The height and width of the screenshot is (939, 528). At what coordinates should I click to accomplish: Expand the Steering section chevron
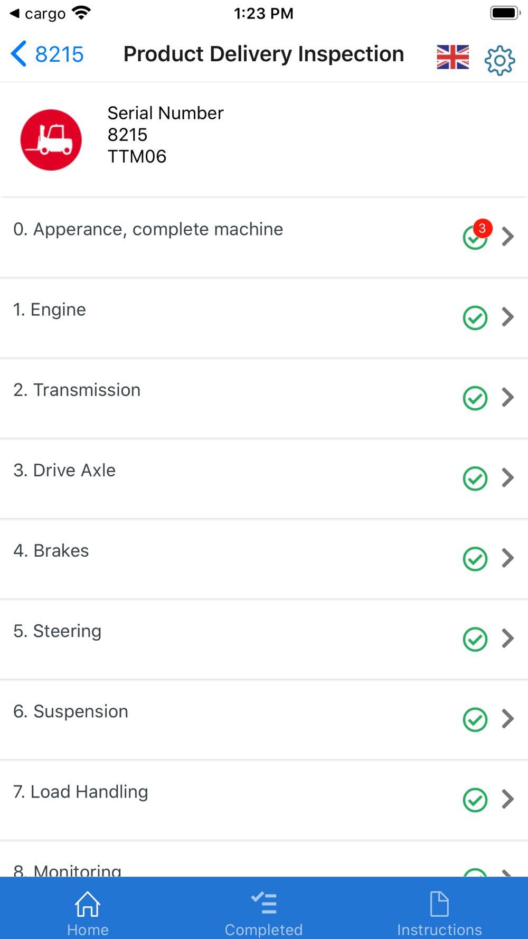pyautogui.click(x=508, y=638)
